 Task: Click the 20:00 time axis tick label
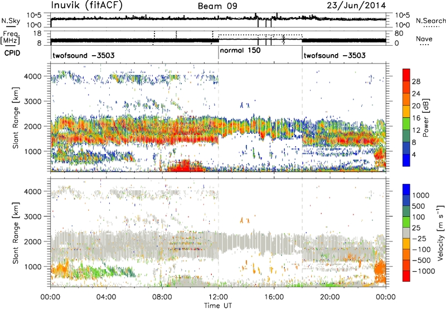(330, 297)
